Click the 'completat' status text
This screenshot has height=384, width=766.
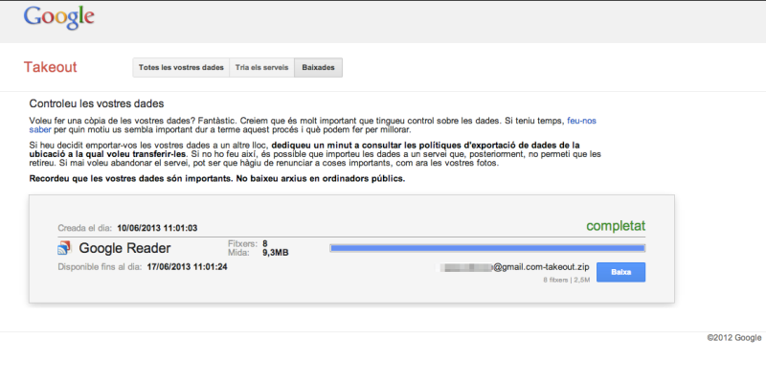coord(616,226)
